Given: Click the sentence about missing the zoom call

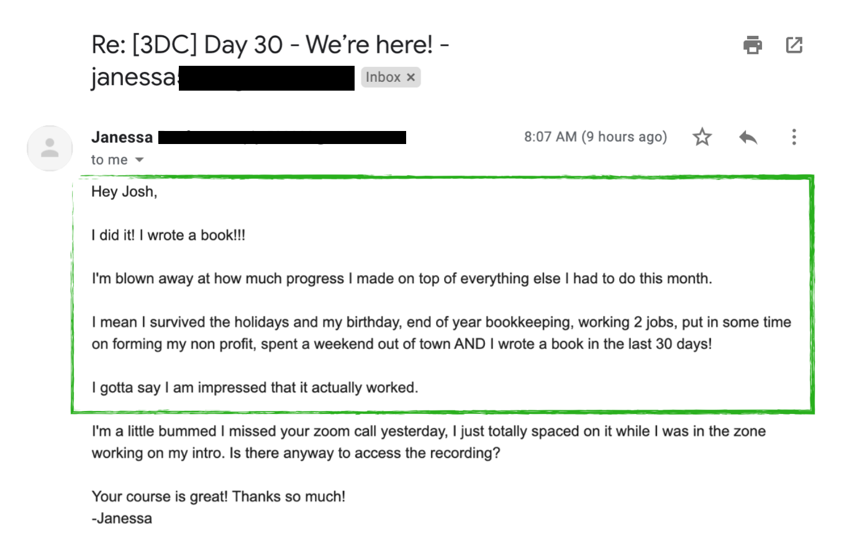Looking at the screenshot, I should point(428,442).
